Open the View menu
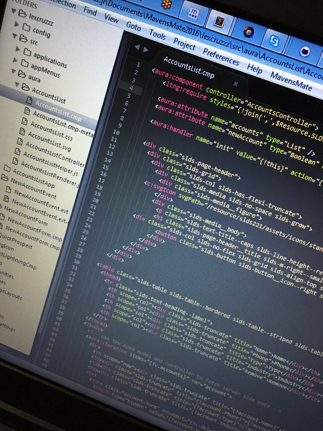The image size is (323, 431). tap(111, 18)
